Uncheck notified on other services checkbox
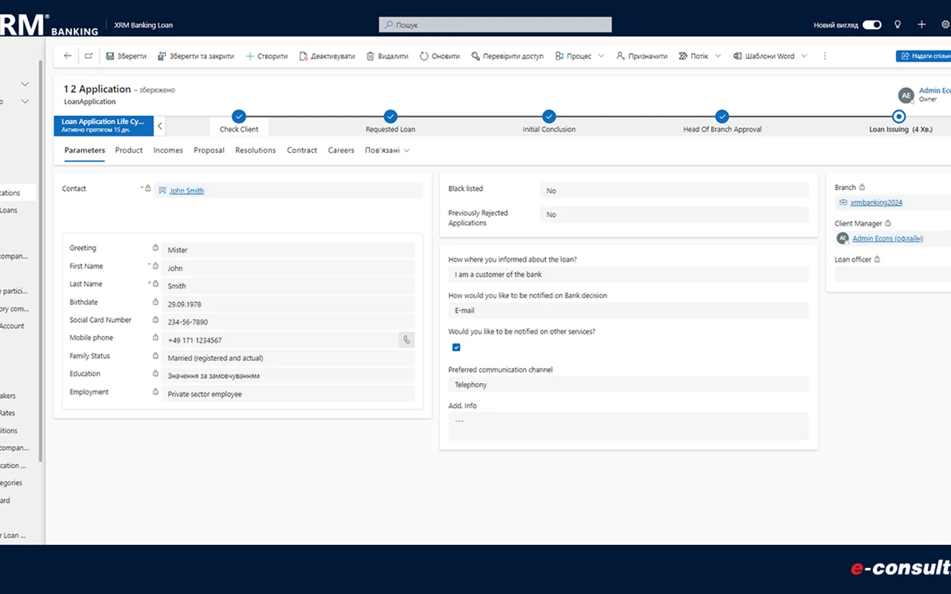The width and height of the screenshot is (951, 594). (456, 347)
